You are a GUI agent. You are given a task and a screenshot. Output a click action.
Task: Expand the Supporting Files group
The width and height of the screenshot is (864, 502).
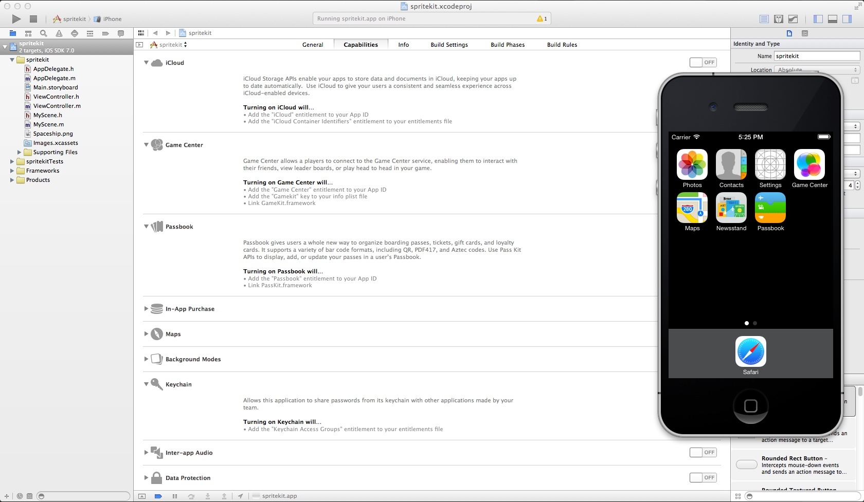20,152
